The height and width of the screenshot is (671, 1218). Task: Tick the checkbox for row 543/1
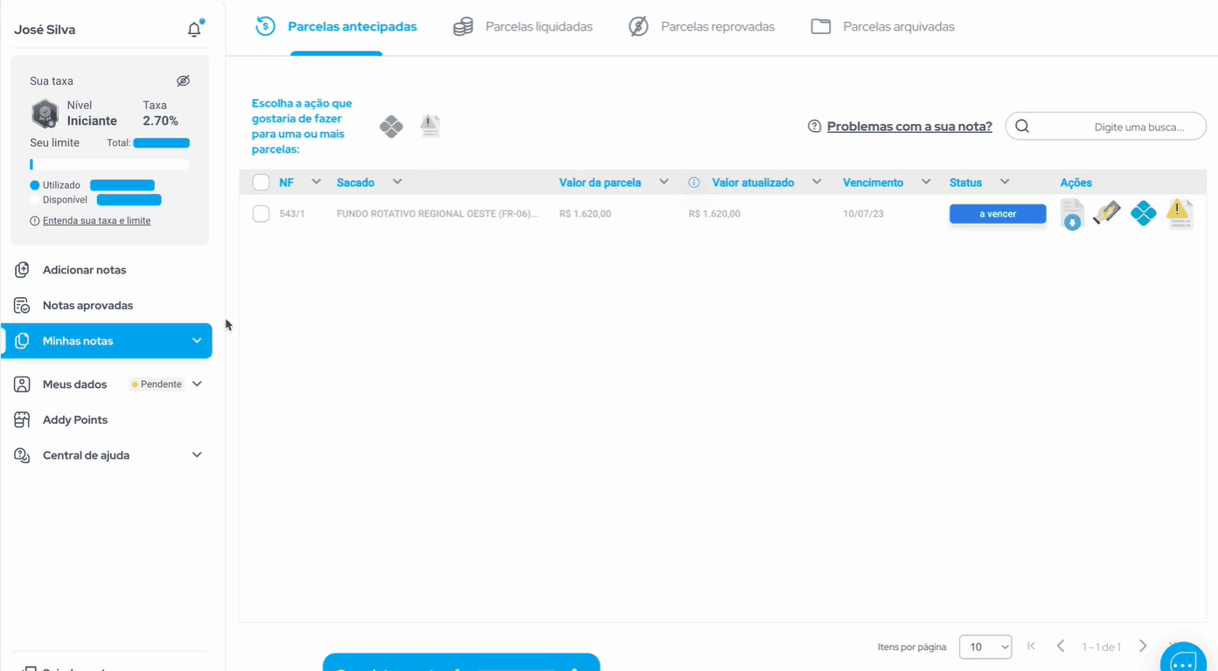click(261, 214)
